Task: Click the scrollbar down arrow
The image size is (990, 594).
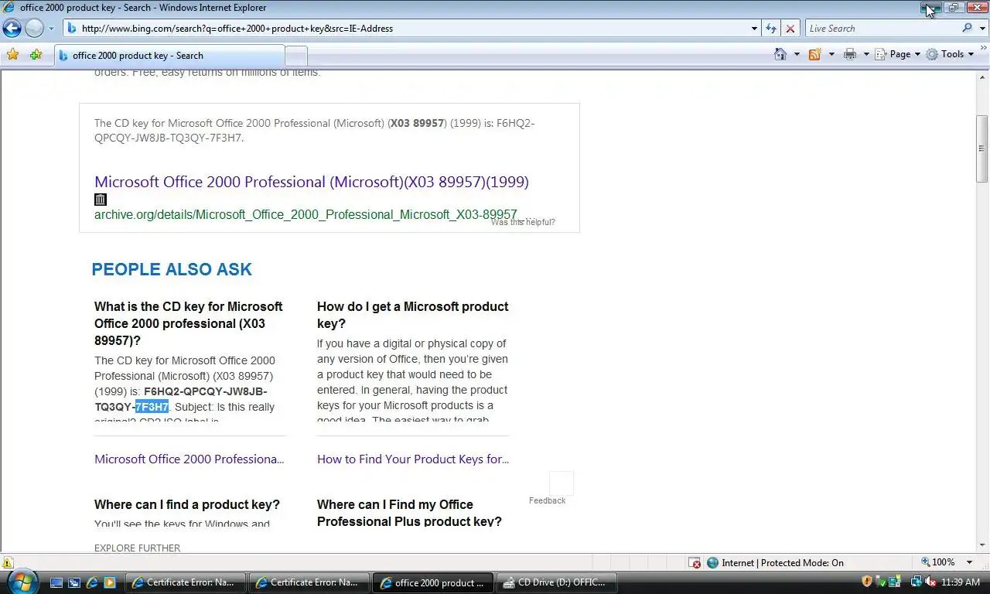Action: pos(982,545)
